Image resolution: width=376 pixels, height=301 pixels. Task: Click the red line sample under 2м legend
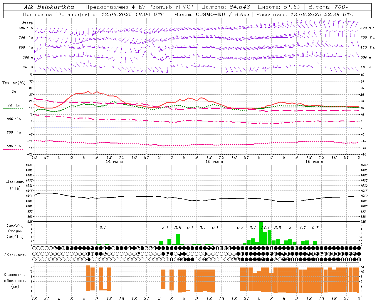tap(14, 95)
